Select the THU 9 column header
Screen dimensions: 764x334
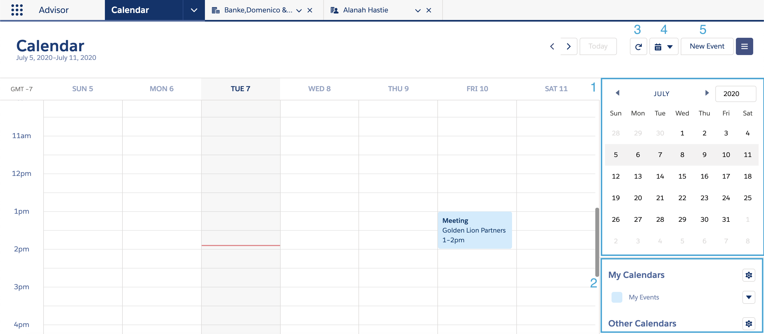click(398, 89)
